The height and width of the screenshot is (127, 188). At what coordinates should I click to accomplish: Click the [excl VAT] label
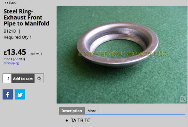(36, 54)
